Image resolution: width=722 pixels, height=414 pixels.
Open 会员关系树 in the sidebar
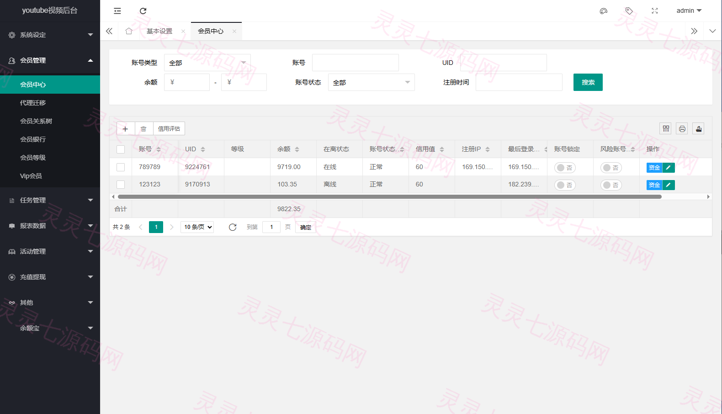[50, 121]
